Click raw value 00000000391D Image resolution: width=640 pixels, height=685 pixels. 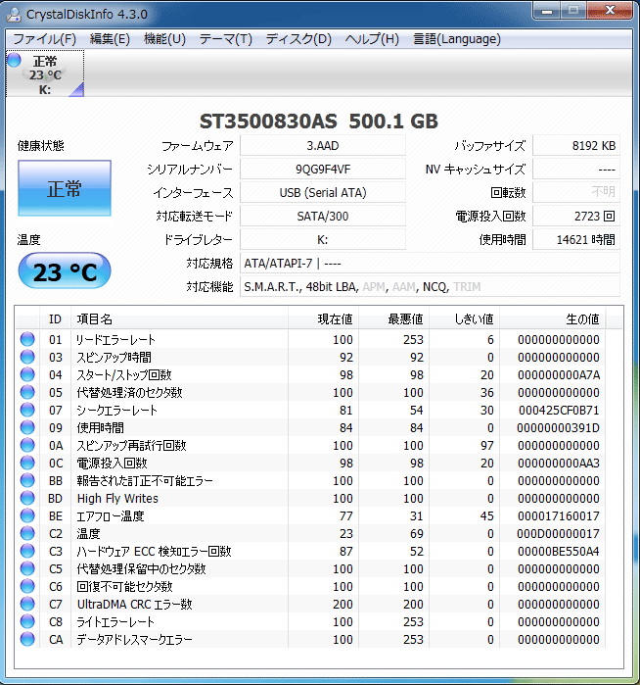click(x=559, y=427)
